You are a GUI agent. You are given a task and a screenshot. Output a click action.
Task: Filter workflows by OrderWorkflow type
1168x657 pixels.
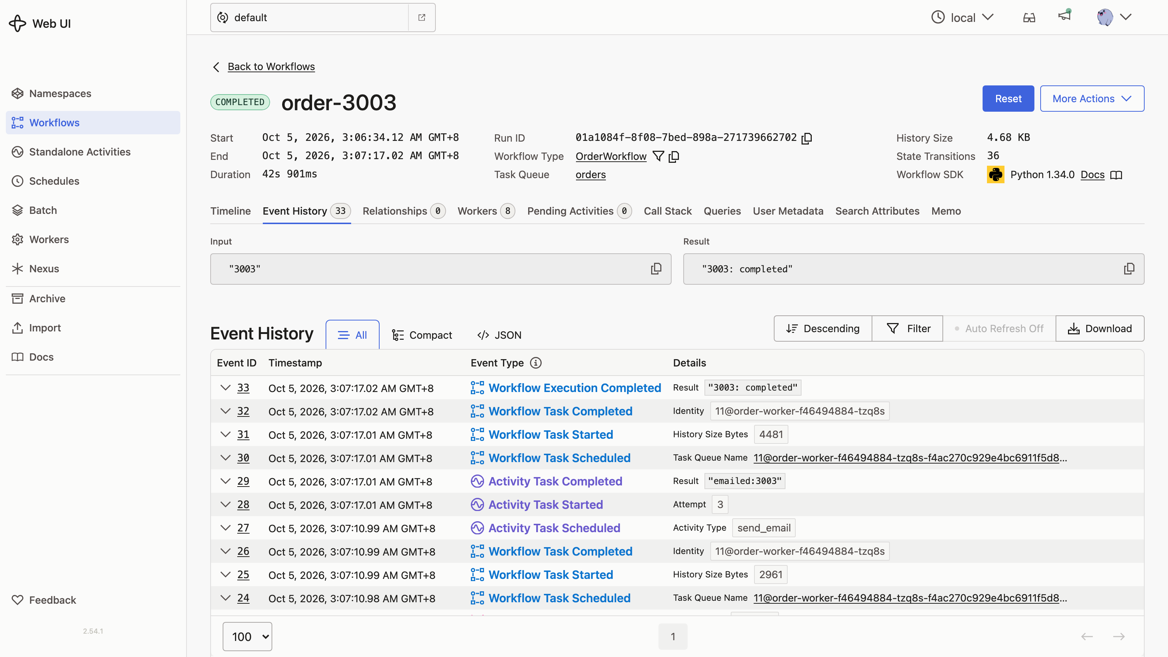(658, 157)
